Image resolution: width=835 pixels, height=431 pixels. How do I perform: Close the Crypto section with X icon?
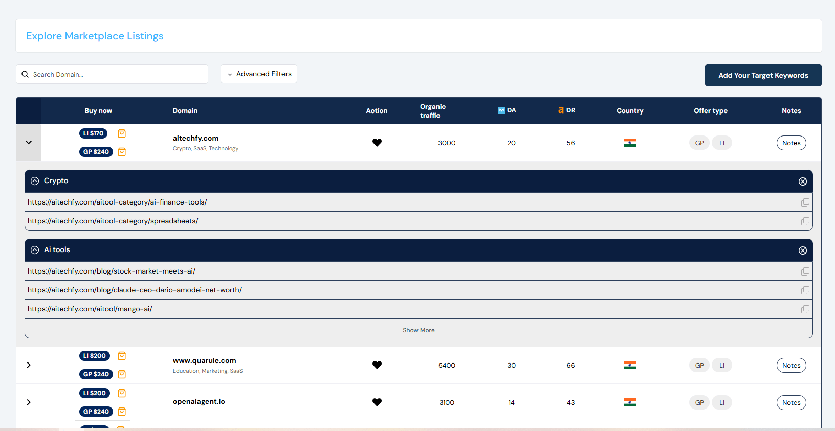pyautogui.click(x=802, y=182)
